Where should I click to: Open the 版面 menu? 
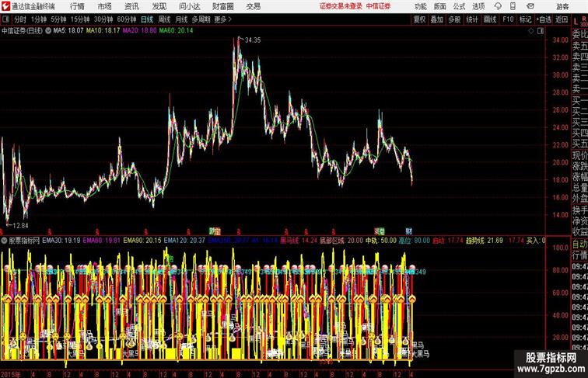(440, 6)
